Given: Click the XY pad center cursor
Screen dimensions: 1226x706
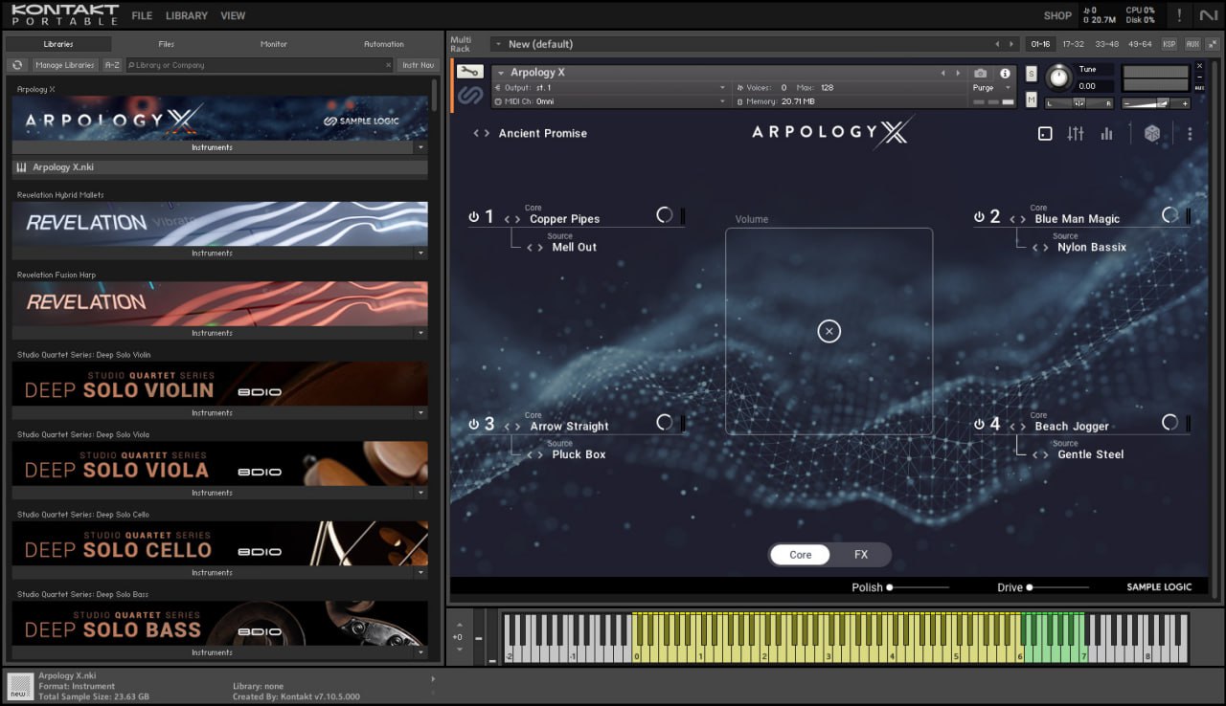Looking at the screenshot, I should click(x=829, y=331).
